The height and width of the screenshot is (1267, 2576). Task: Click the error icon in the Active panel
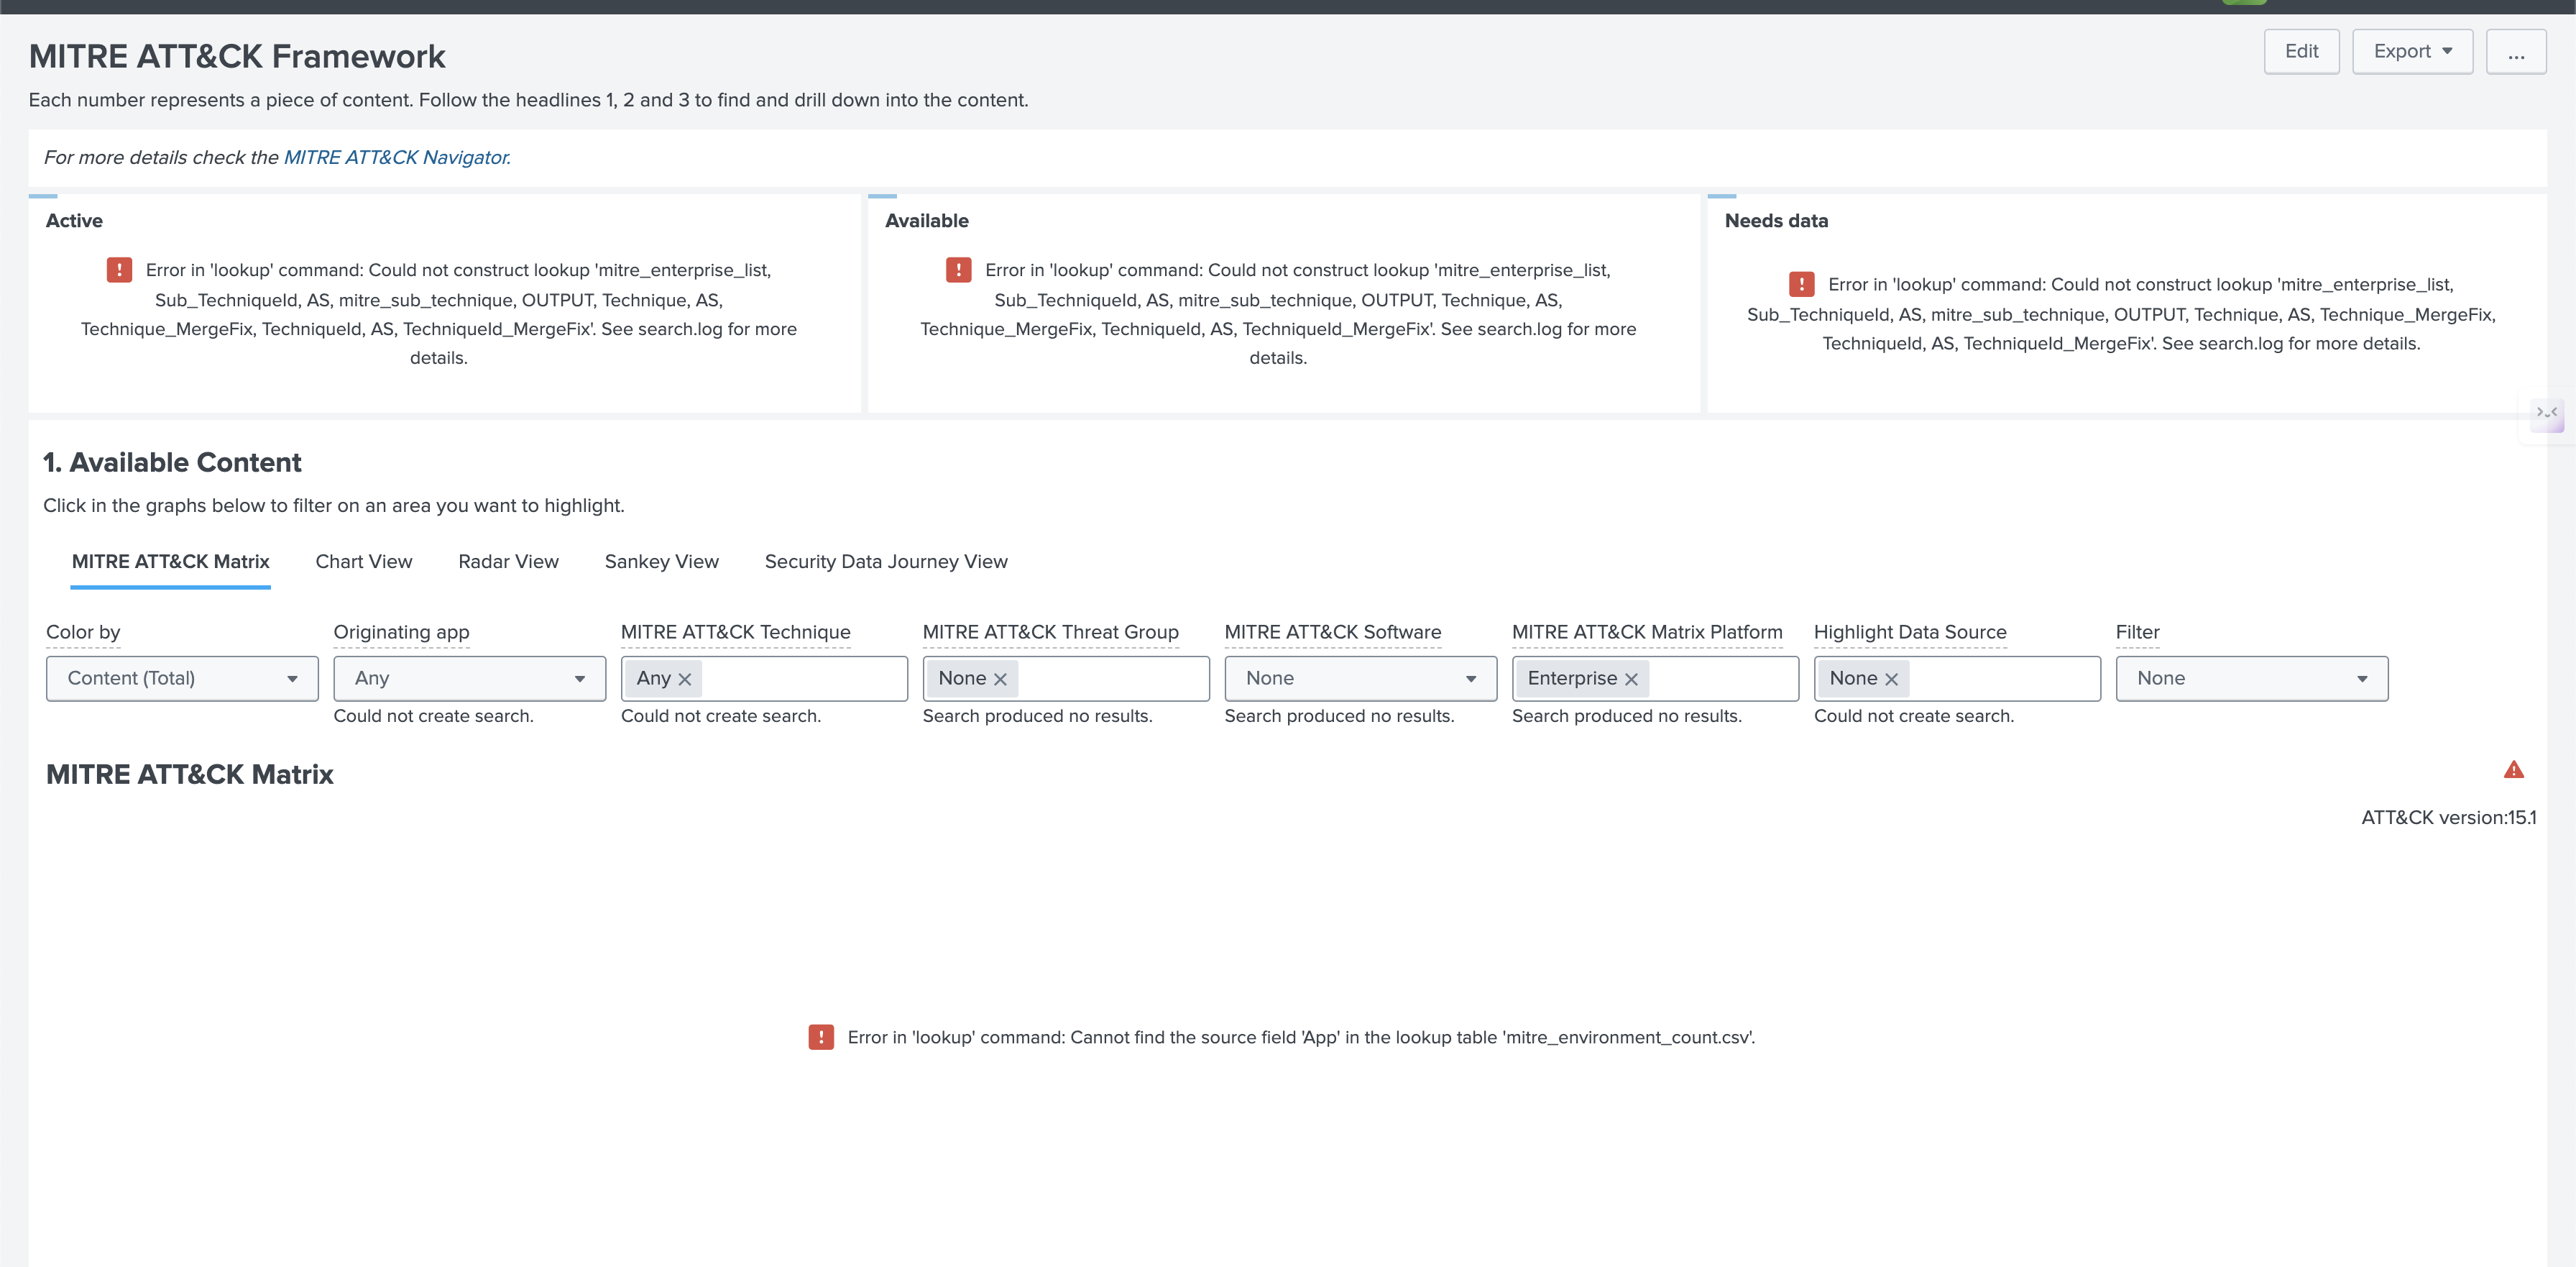pos(119,270)
